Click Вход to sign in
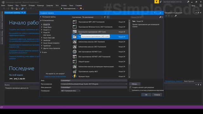The height and width of the screenshot is (114, 203). 193,6
